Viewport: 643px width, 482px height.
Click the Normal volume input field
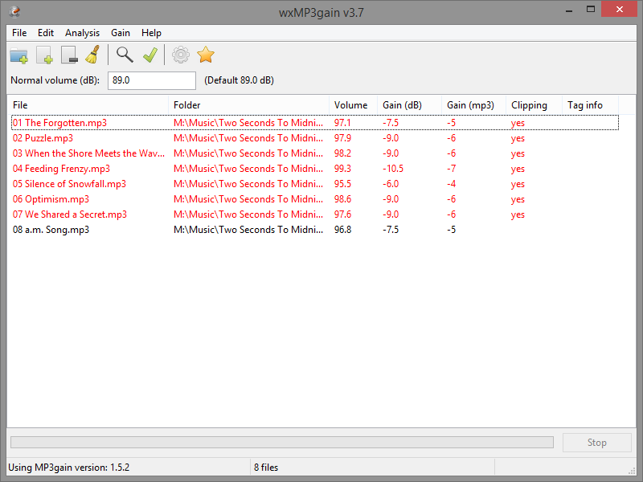[x=151, y=80]
